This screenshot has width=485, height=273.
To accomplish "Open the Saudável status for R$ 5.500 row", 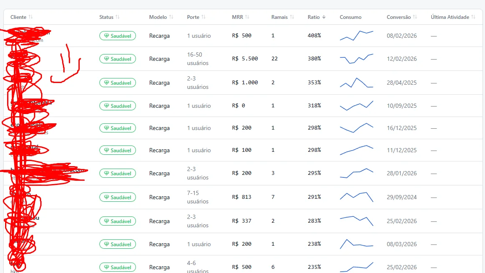I will tap(117, 59).
